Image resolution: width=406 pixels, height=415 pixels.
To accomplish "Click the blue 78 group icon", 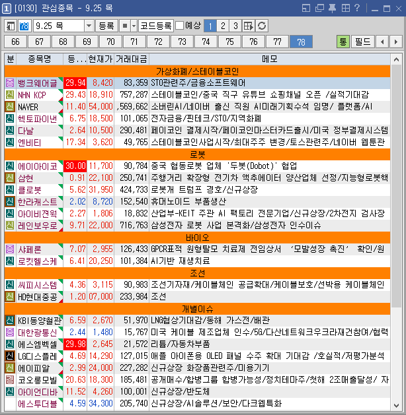I will click(24, 26).
